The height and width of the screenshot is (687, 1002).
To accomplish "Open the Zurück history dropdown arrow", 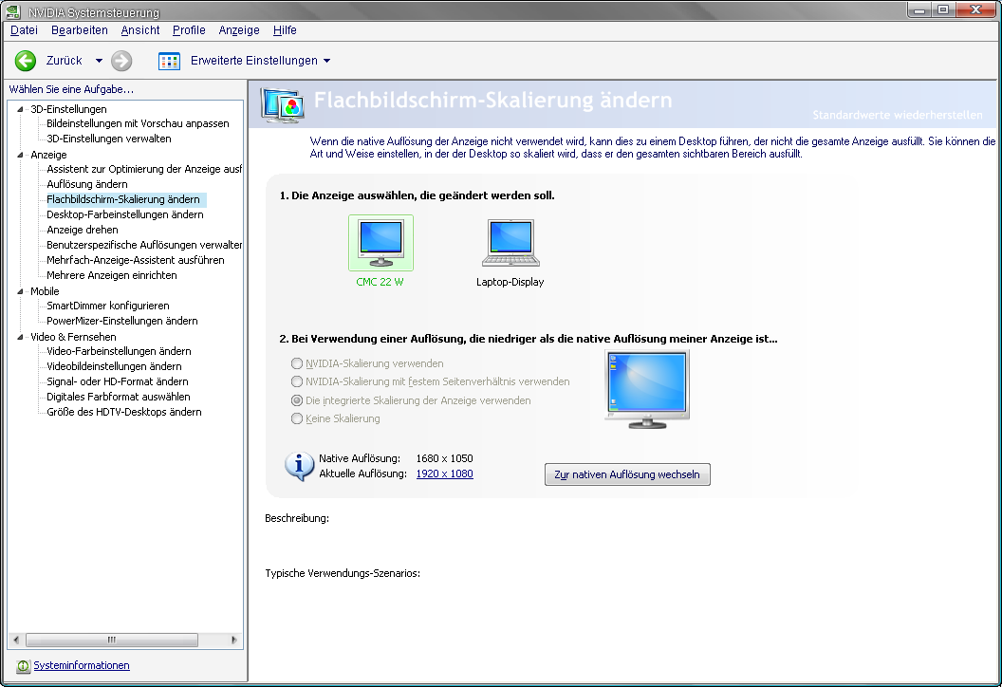I will [x=99, y=61].
